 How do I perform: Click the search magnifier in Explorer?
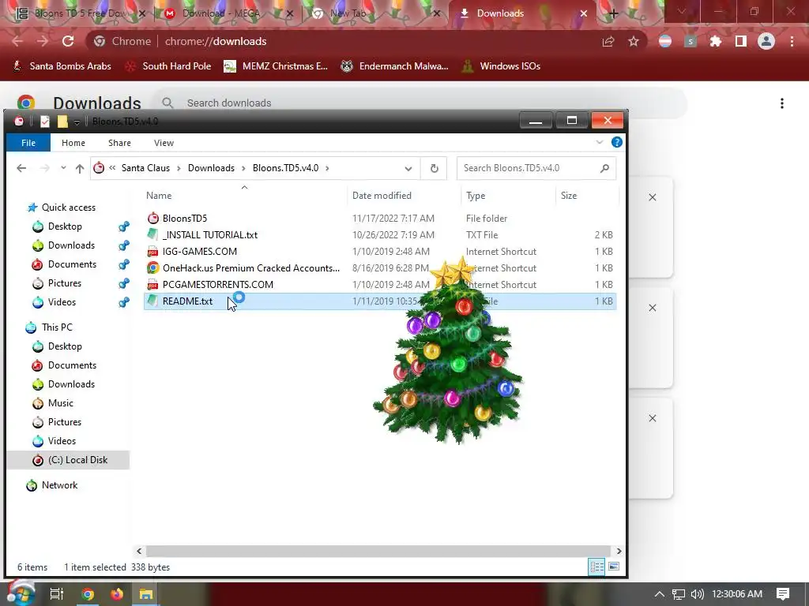(x=604, y=168)
